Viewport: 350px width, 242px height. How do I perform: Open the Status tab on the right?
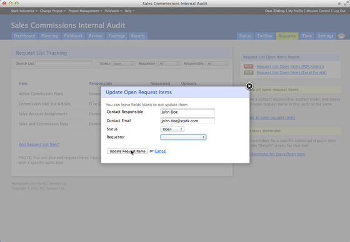(245, 36)
